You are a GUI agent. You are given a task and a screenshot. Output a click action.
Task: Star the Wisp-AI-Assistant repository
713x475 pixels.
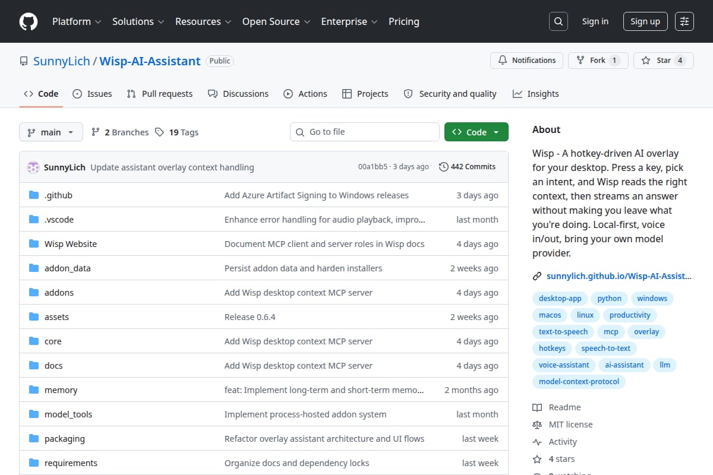click(664, 61)
